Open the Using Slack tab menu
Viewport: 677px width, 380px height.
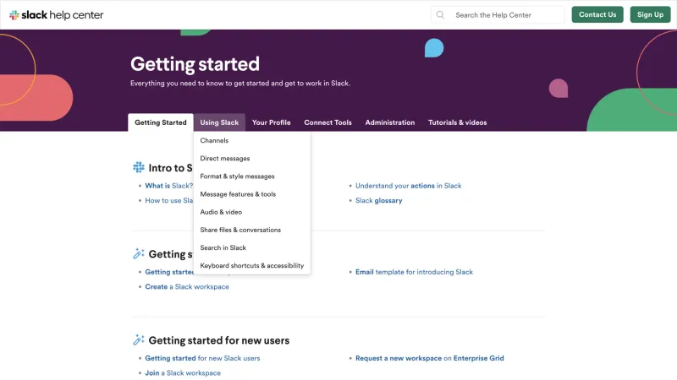(x=219, y=122)
